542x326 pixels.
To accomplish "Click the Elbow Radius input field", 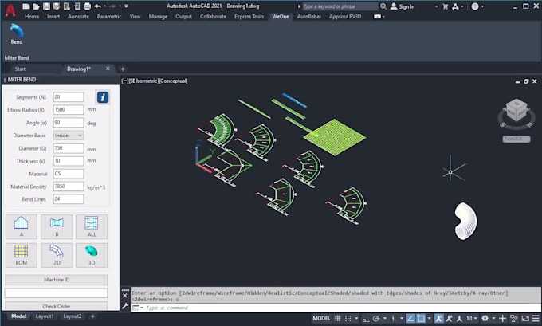I will [69, 109].
